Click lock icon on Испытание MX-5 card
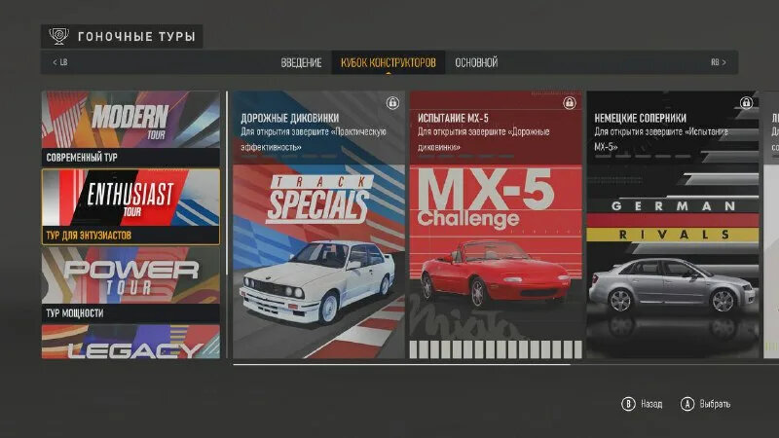Image resolution: width=779 pixels, height=438 pixels. [570, 103]
